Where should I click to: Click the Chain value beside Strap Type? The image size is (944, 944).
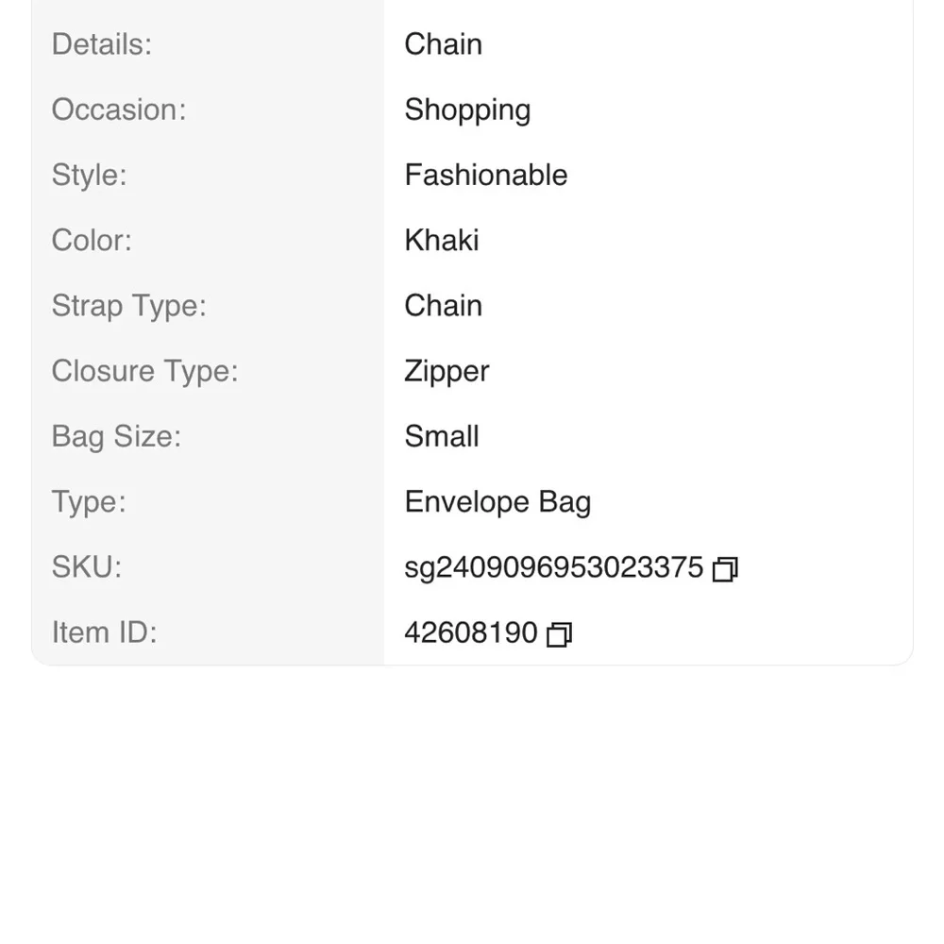pos(443,306)
